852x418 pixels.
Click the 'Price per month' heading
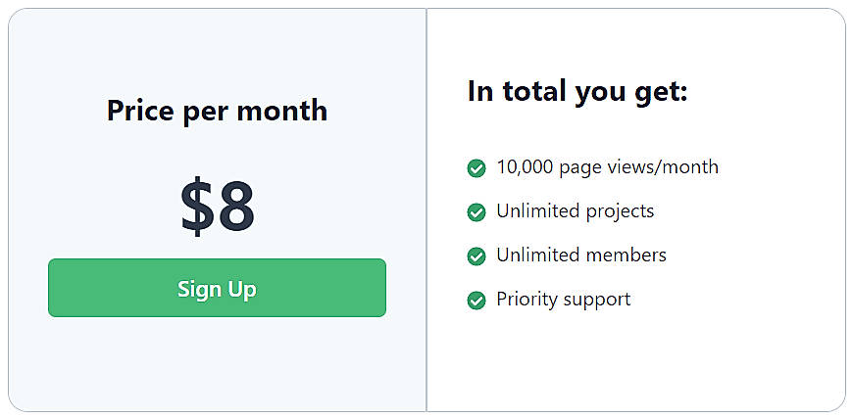pyautogui.click(x=217, y=112)
